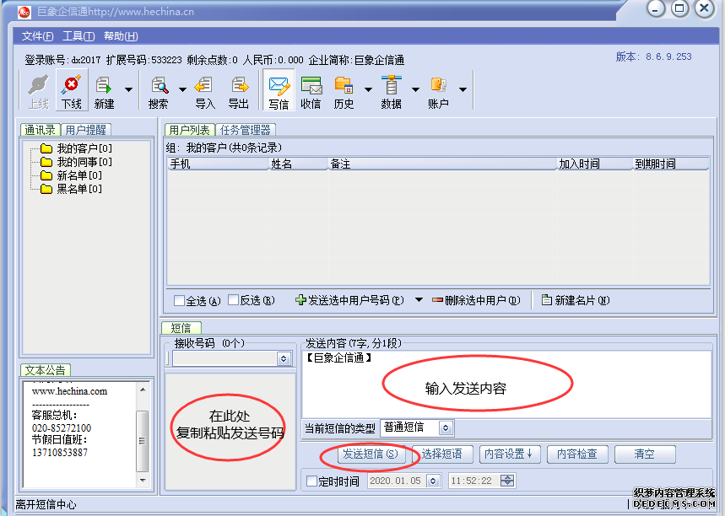Switch to the 任务管理器 tab
The width and height of the screenshot is (725, 516).
coord(246,130)
